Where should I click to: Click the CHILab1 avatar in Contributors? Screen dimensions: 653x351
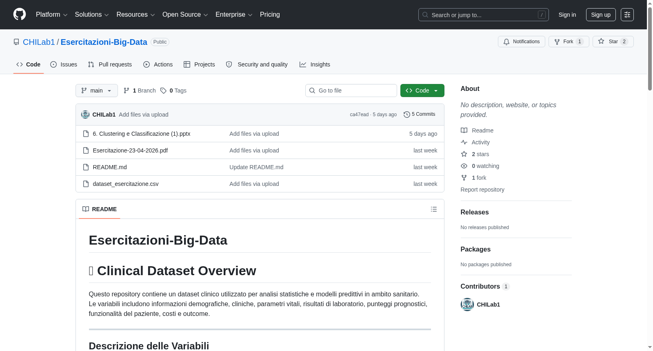tap(467, 305)
